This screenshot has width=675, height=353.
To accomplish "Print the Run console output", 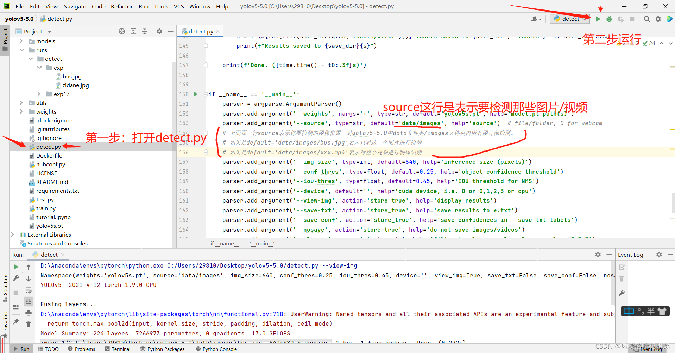I will click(x=29, y=313).
